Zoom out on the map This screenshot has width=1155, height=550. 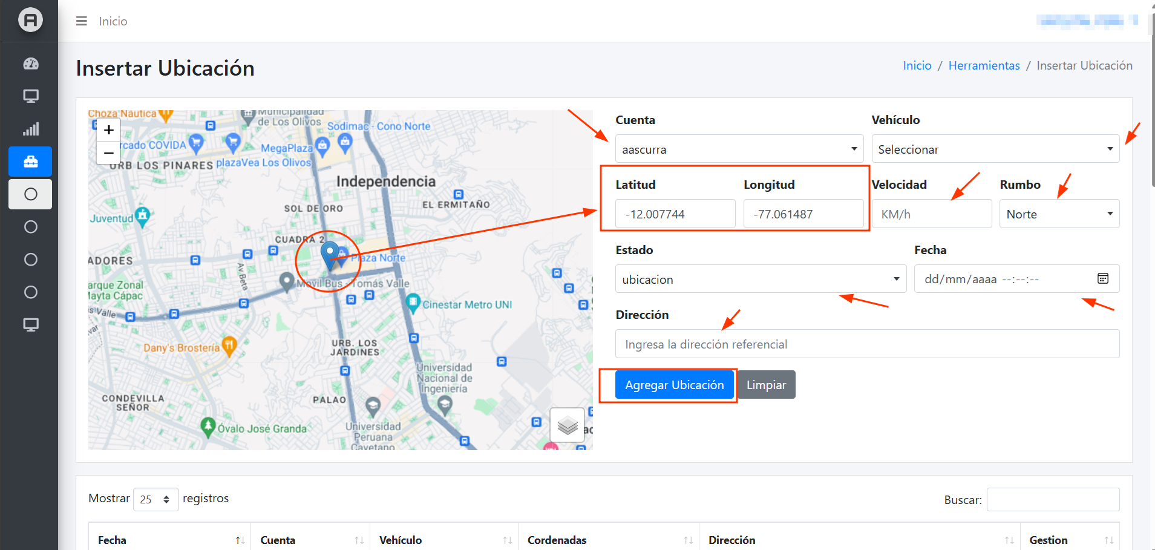(109, 153)
